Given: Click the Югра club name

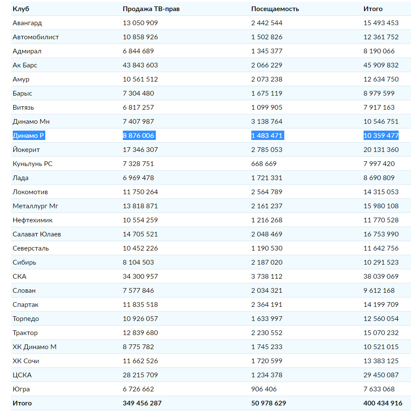Looking at the screenshot, I should click(21, 389).
